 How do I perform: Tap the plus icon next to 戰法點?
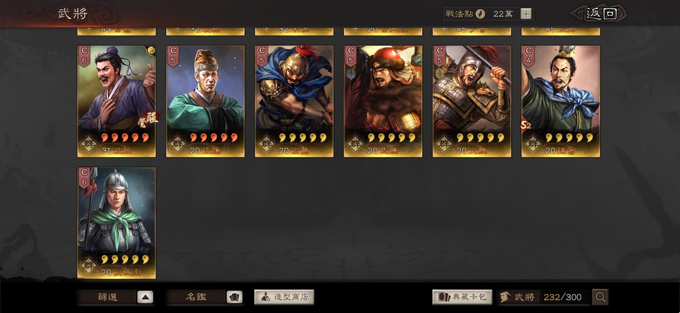[526, 14]
